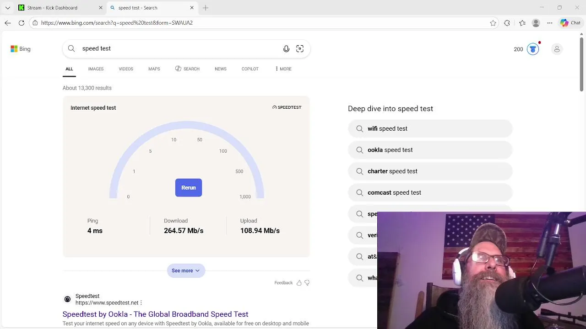Open speedtest.net URL link
Viewport: 586px width, 329px height.
(x=107, y=303)
